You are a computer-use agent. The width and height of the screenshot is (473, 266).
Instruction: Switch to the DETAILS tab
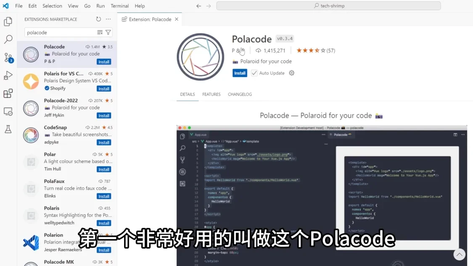[188, 94]
